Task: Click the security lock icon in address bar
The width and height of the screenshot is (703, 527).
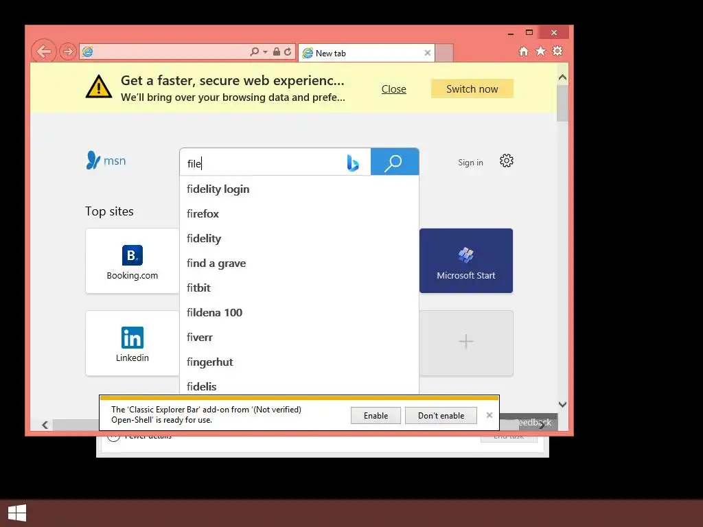Action: click(277, 51)
